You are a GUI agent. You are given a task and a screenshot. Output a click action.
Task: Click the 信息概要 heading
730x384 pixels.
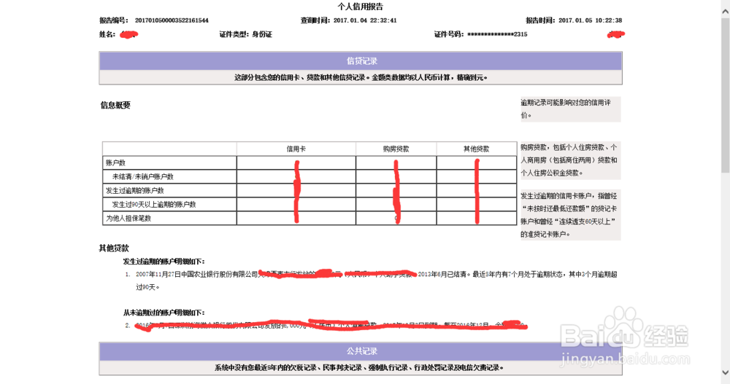115,105
